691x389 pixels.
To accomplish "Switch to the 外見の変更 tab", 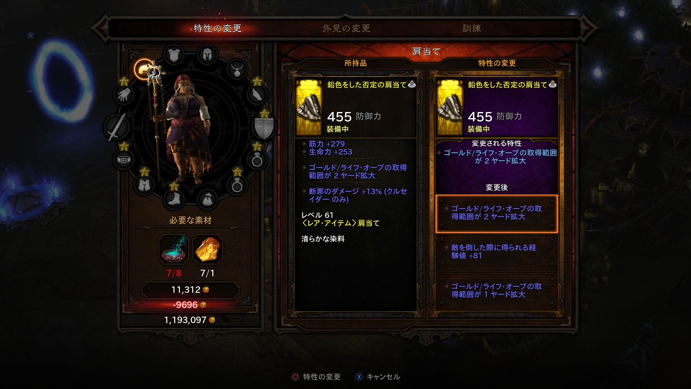I will click(346, 28).
